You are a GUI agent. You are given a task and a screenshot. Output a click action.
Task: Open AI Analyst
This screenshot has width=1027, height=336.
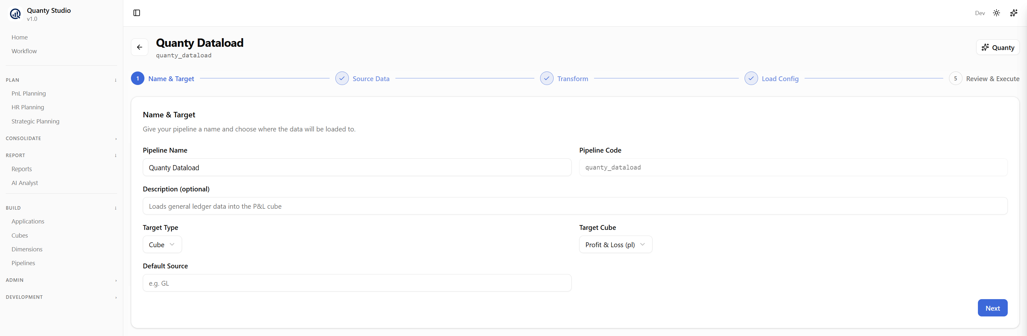[x=25, y=183]
